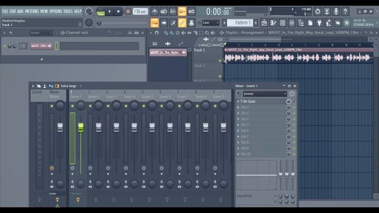379x213 pixels.
Task: Click the undo history circular arrow icon
Action: coord(317,11)
